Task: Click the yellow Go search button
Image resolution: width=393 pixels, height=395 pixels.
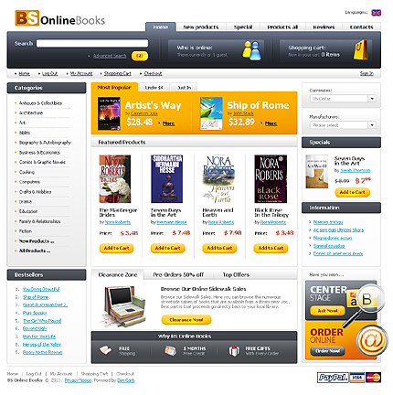Action: click(140, 56)
